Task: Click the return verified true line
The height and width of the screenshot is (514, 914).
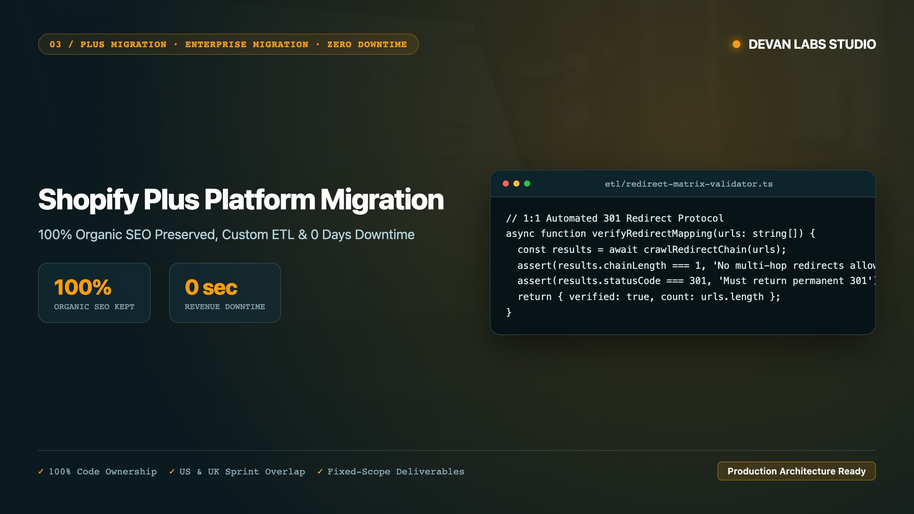Action: 649,297
